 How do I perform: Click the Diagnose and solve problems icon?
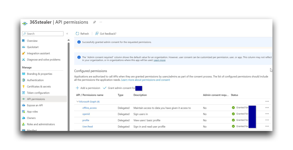(23, 60)
